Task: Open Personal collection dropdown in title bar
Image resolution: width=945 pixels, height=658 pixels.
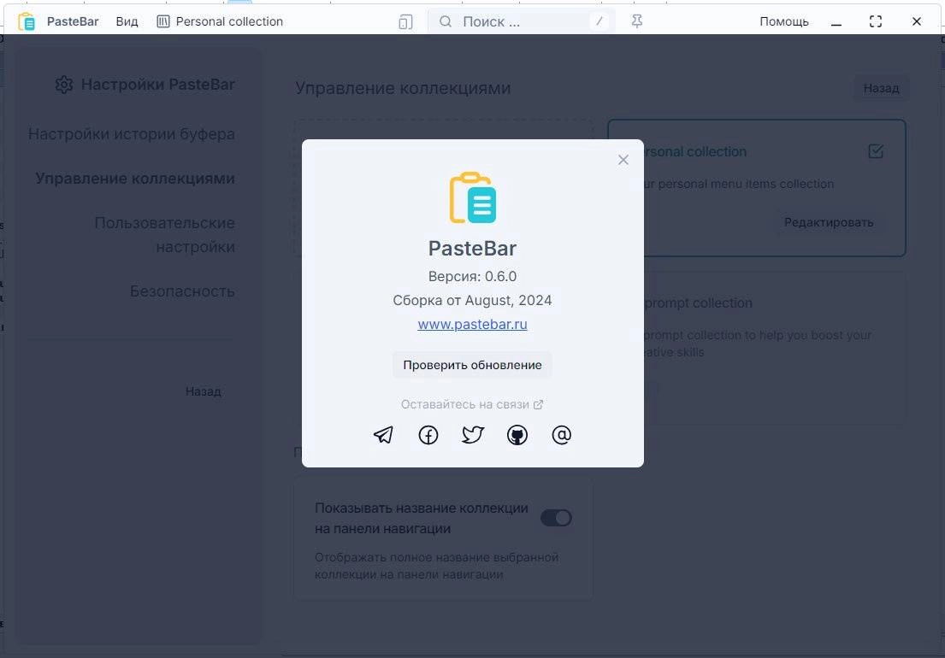Action: 220,21
